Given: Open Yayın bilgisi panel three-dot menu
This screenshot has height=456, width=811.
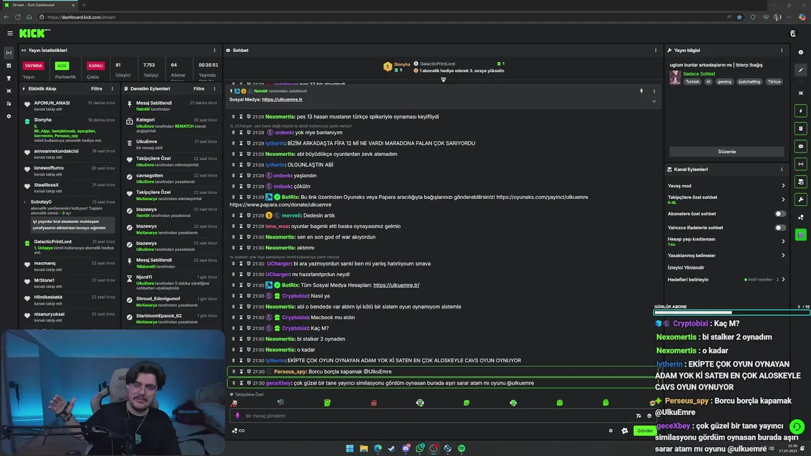Looking at the screenshot, I should pos(781,50).
